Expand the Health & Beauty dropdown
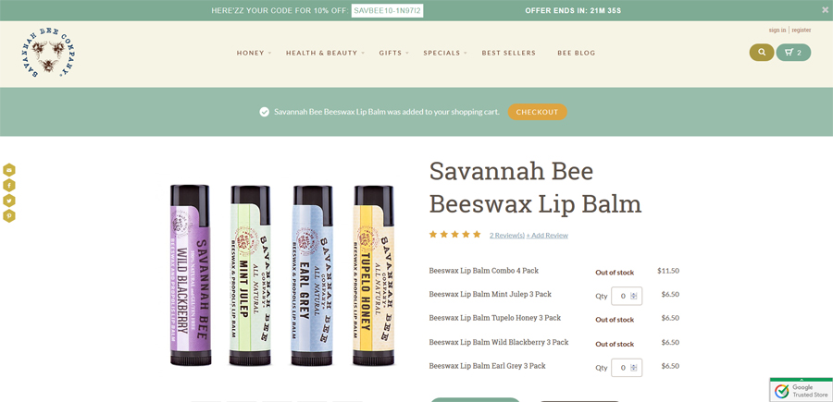833x402 pixels. click(x=325, y=53)
